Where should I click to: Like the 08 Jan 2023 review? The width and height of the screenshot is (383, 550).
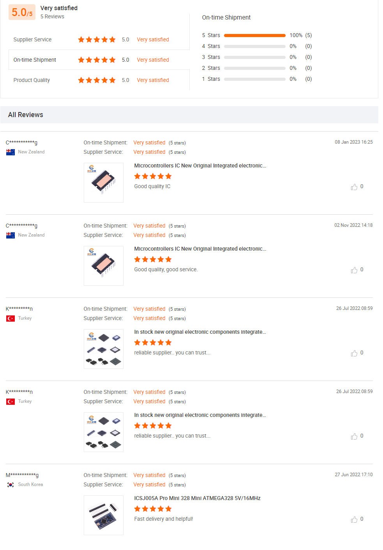(354, 187)
